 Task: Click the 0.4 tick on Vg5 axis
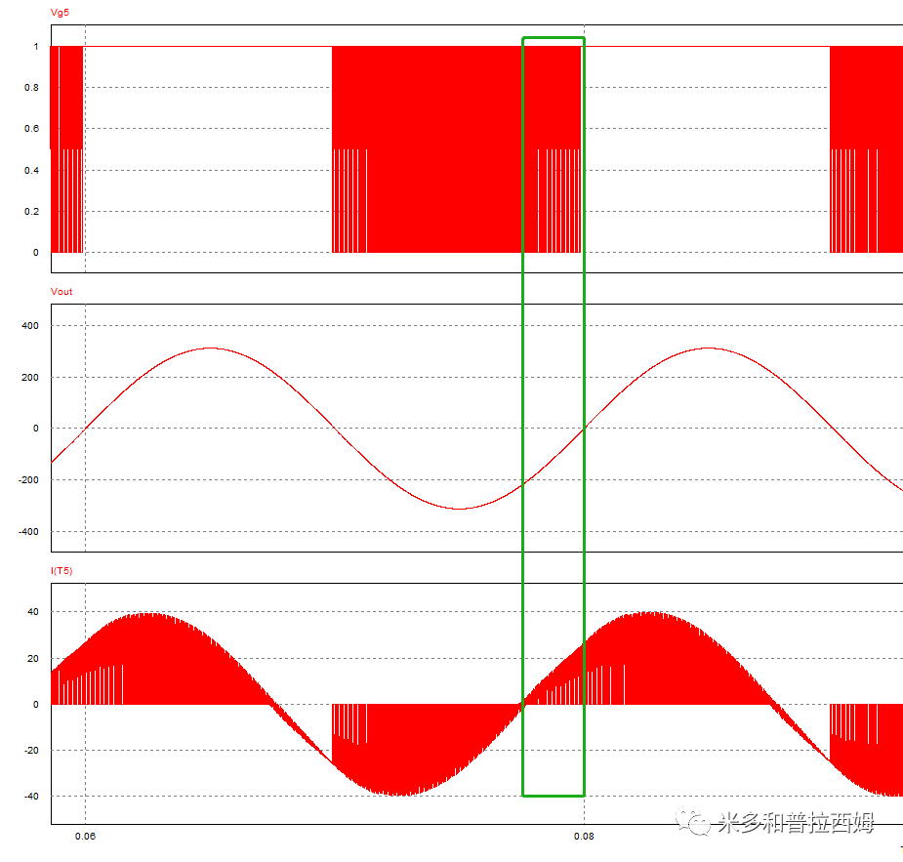point(31,171)
